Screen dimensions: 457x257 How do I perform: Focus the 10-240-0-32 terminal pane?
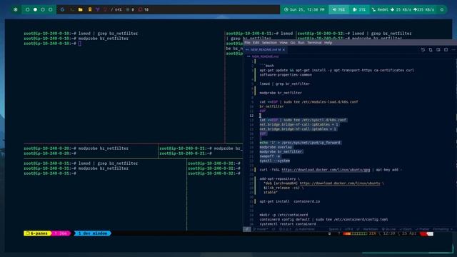click(215, 195)
